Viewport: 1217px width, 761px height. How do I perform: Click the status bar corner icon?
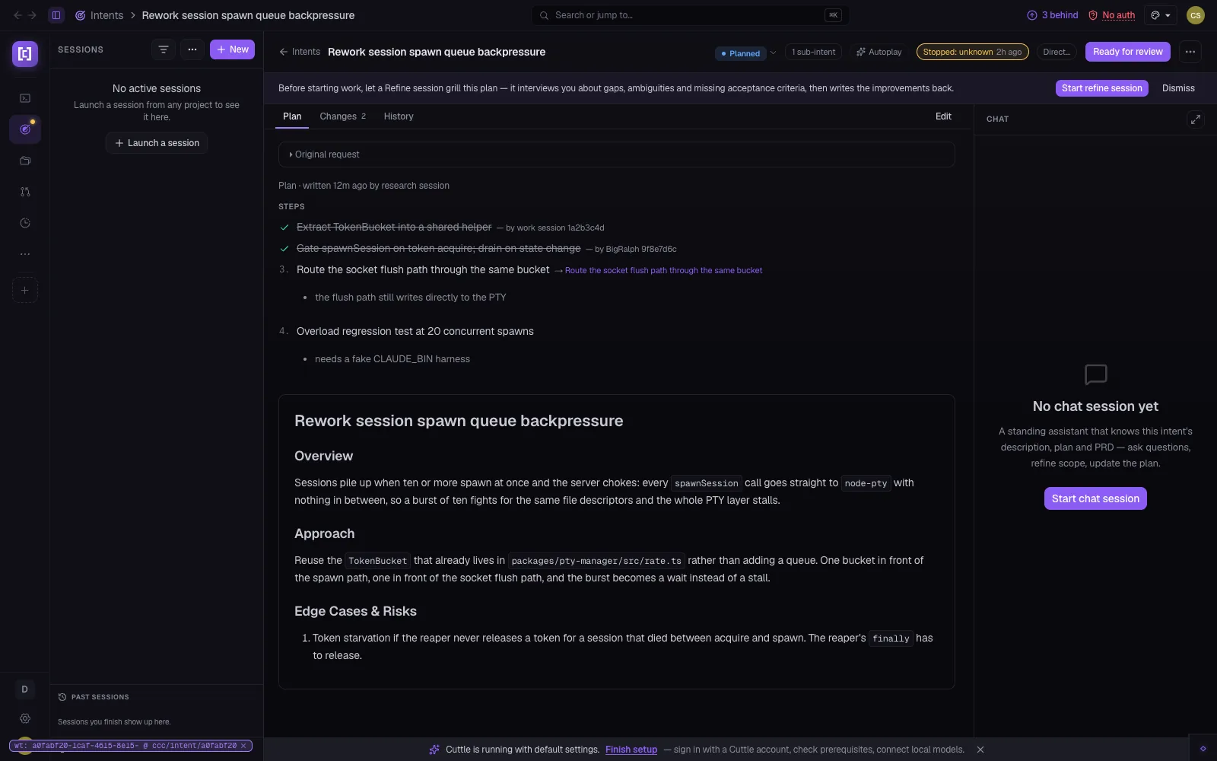pyautogui.click(x=1203, y=749)
